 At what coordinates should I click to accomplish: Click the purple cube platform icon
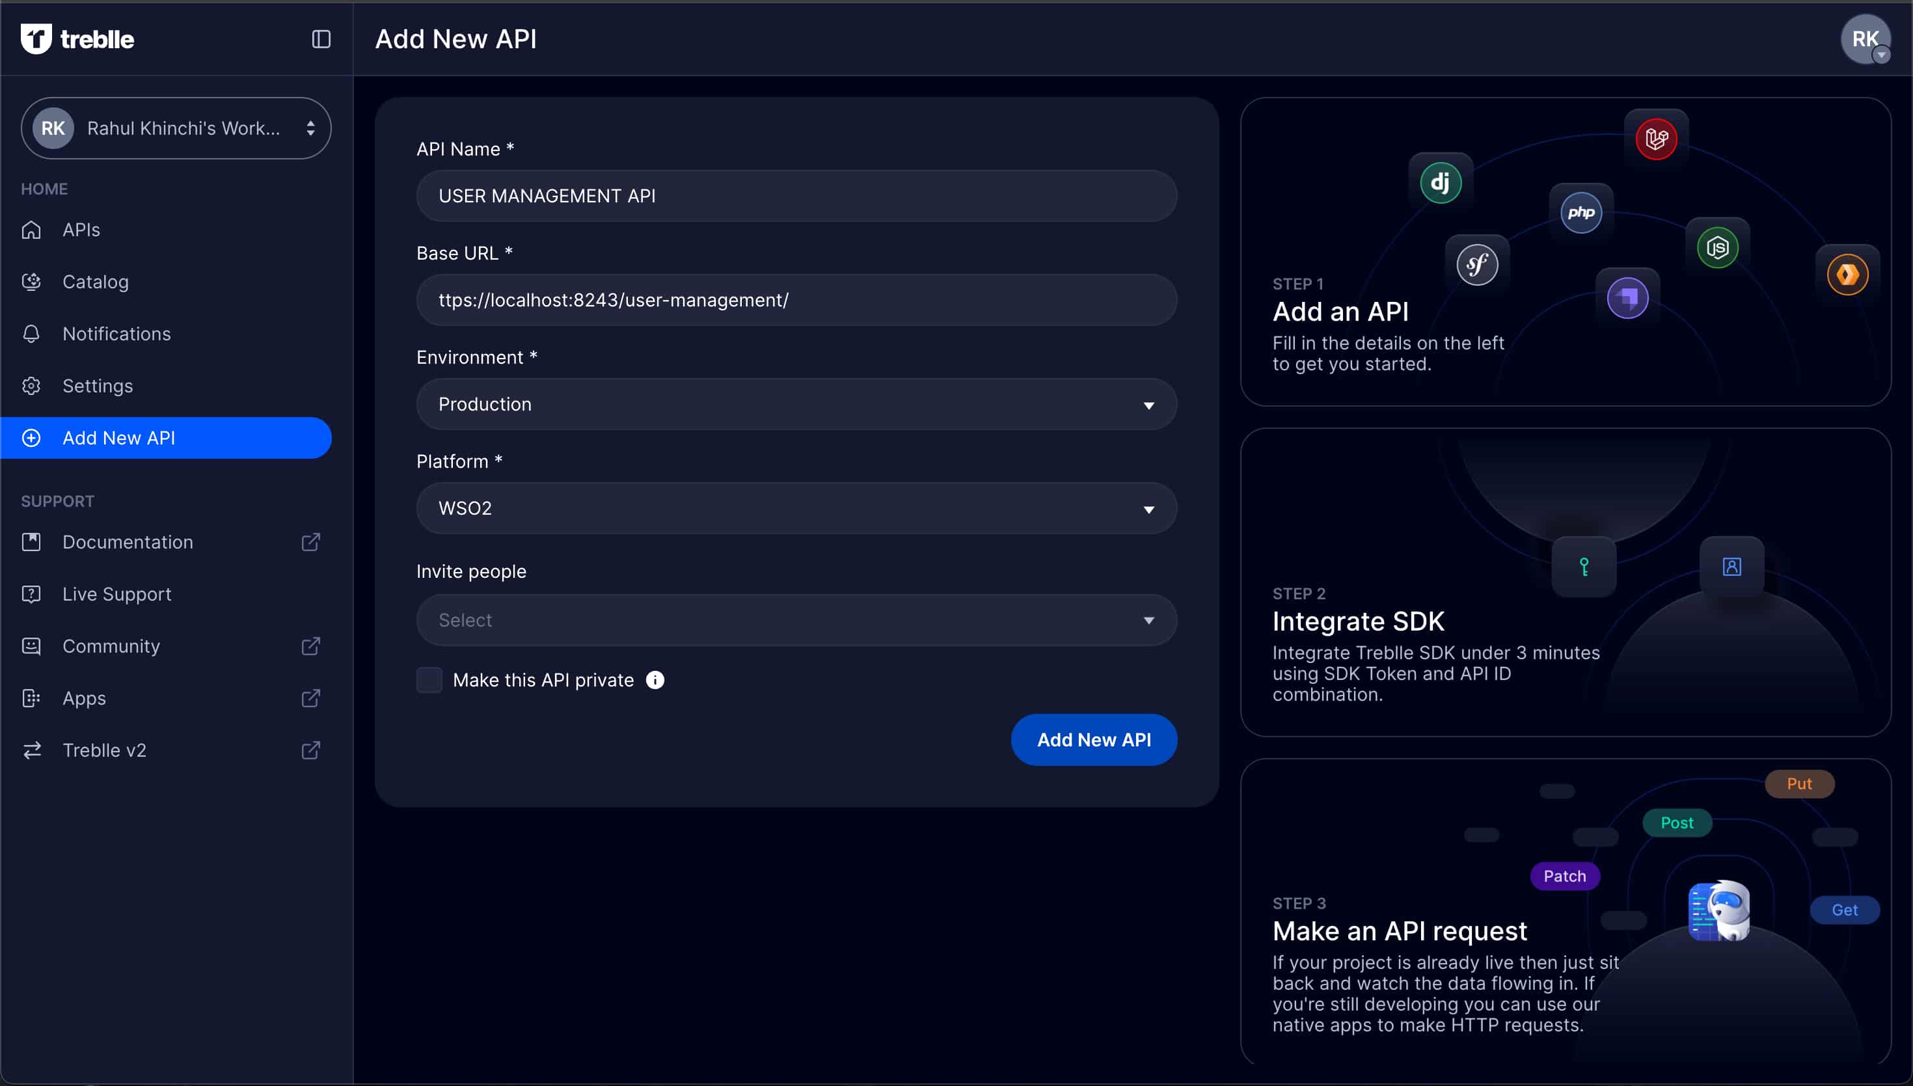coord(1627,299)
